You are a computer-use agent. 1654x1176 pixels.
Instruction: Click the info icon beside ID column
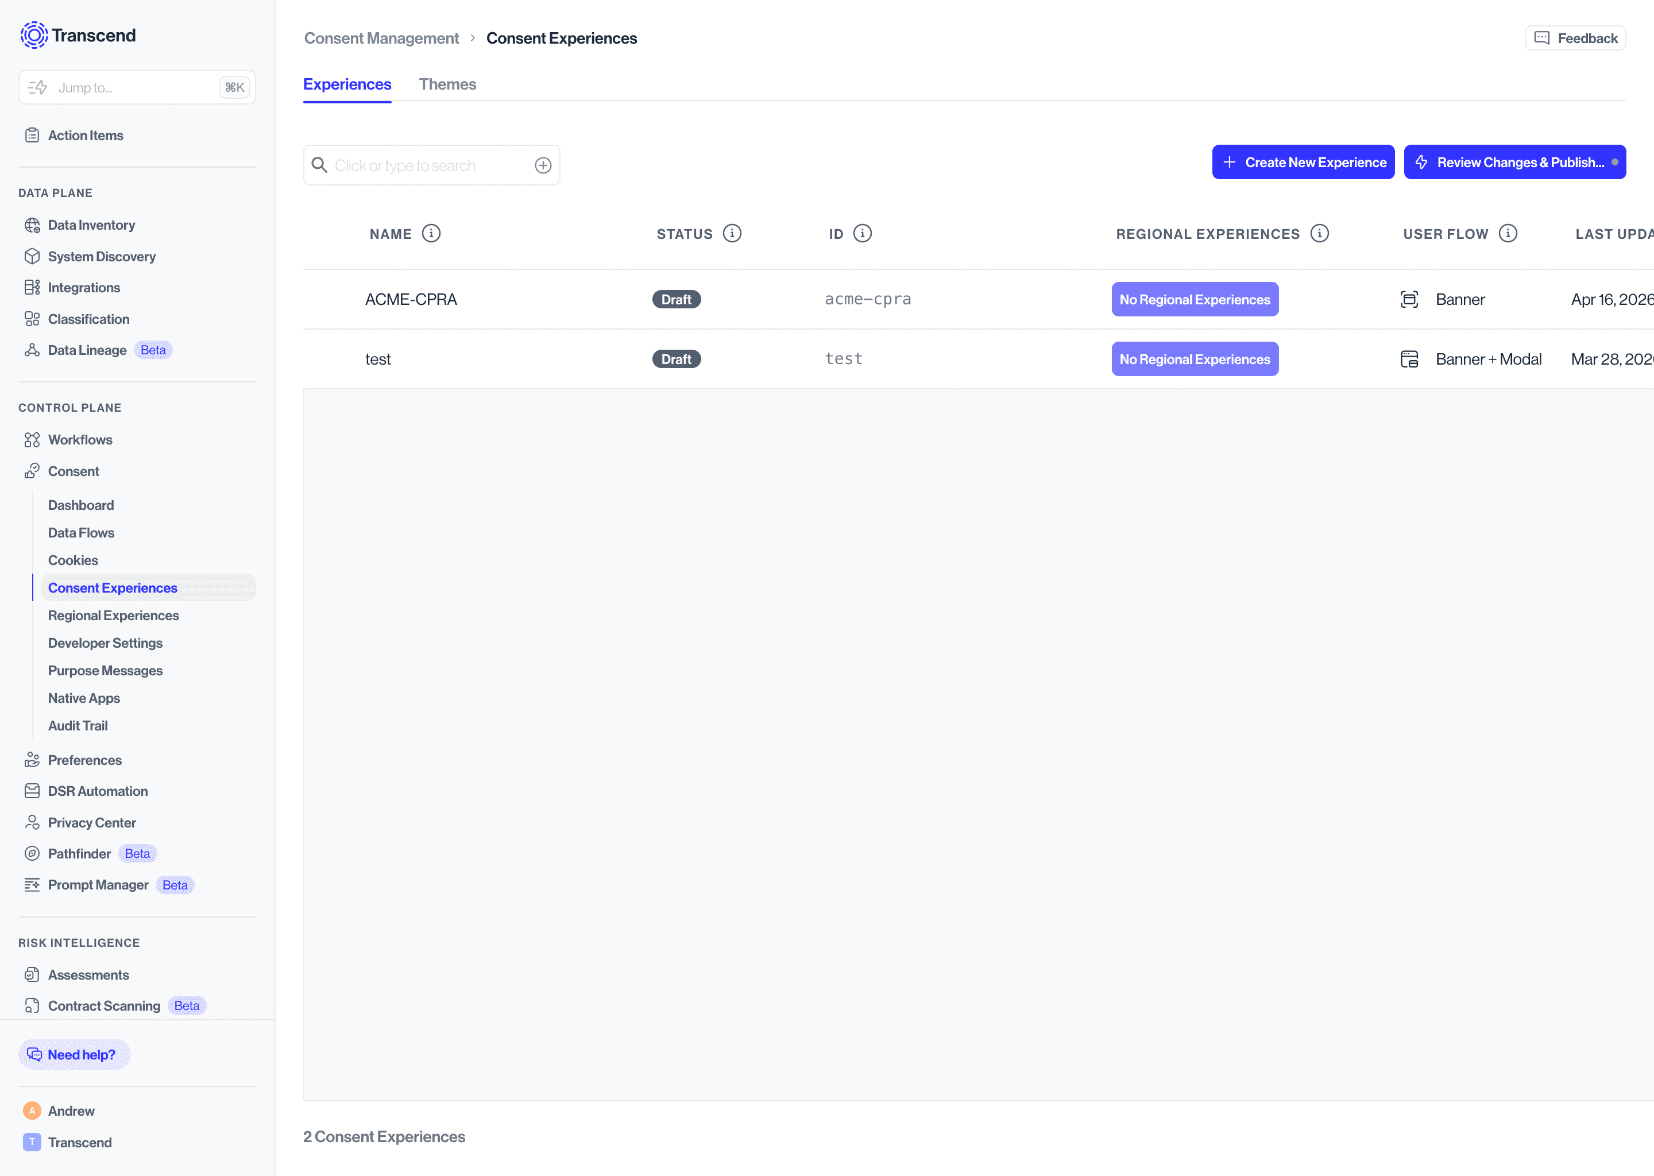863,233
